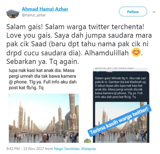The image size is (160, 154).
Task: Open the Negri Sembilan, Malaysia location link
Action: pyautogui.click(x=75, y=149)
